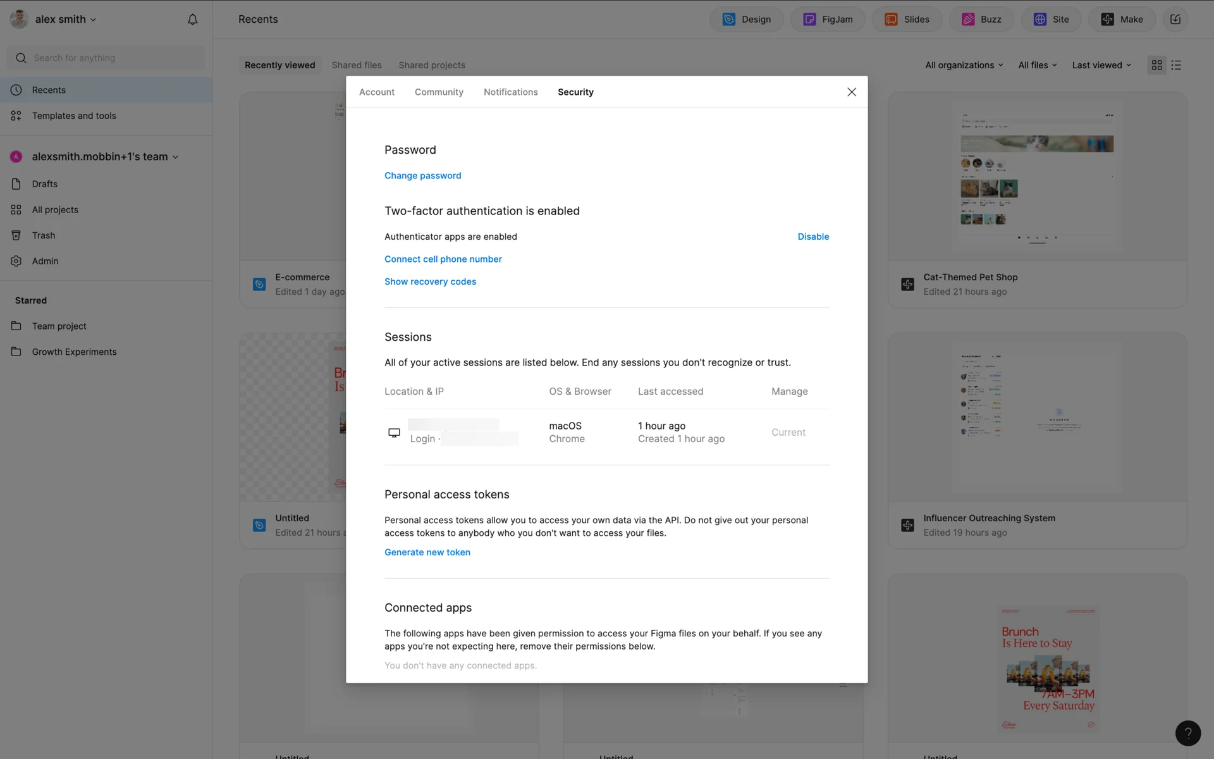
Task: Switch to list view layout
Action: [1176, 65]
